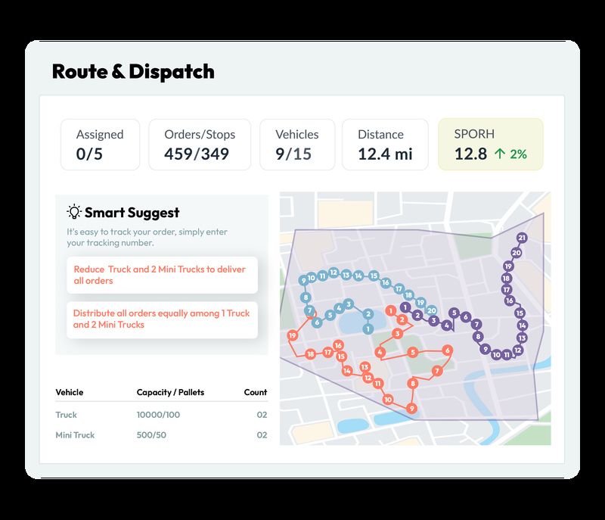
Task: Click blue route stop marker 1
Action: pyautogui.click(x=368, y=328)
